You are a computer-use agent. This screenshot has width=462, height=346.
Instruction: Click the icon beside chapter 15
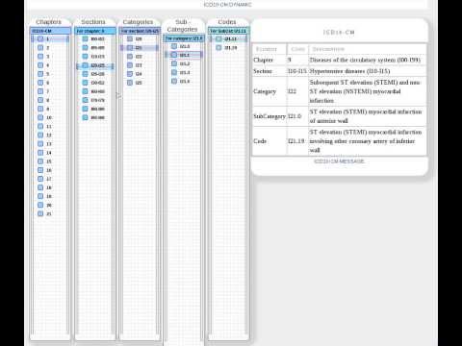click(40, 161)
